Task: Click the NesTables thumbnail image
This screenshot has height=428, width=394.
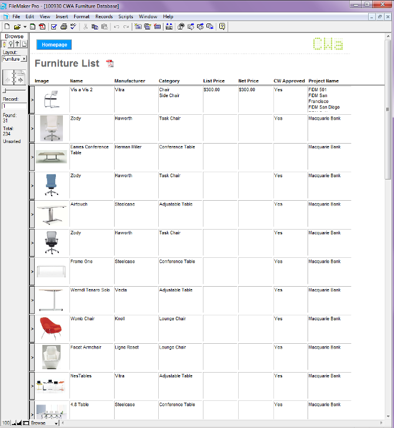Action: click(51, 386)
